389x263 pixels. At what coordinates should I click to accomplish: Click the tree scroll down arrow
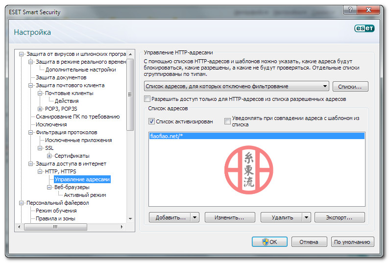pyautogui.click(x=130, y=219)
